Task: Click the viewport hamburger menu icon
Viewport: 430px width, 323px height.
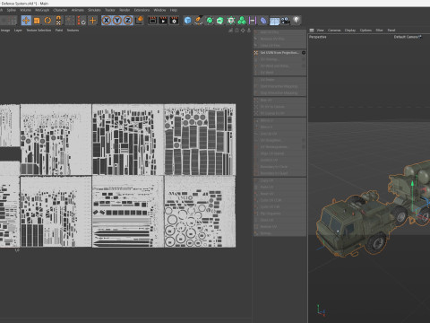Action: [x=312, y=31]
